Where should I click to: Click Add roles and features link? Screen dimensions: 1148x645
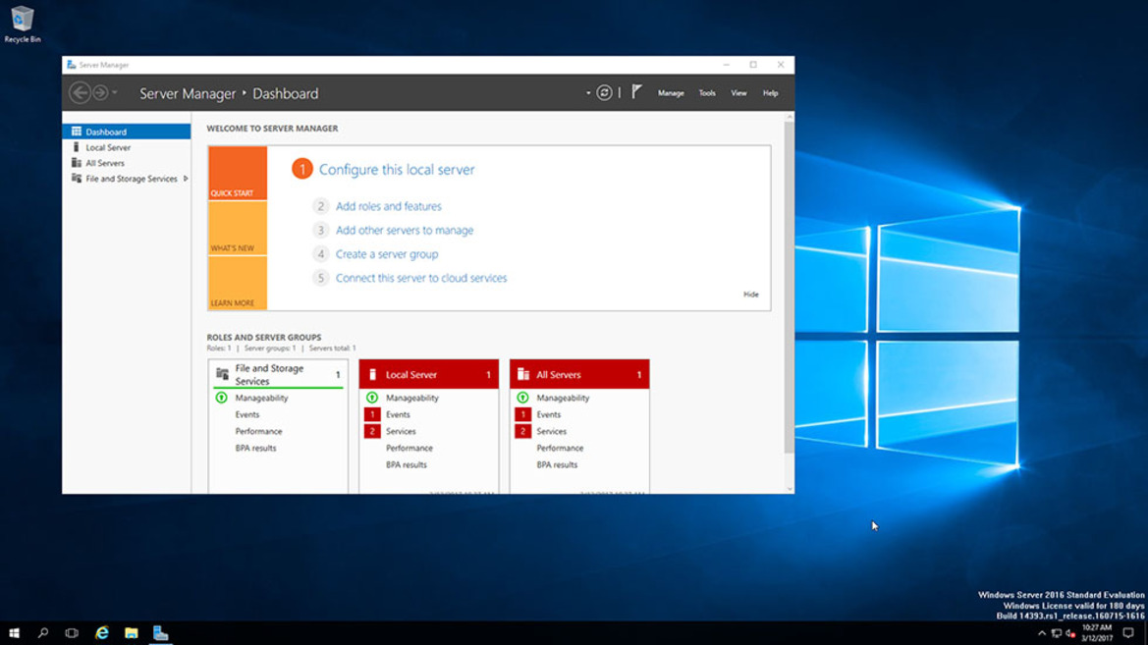(x=389, y=206)
